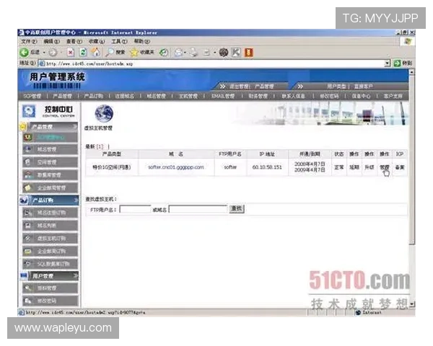Screen dimensions: 433x346
Task: Click the IE page icon in the address bar
Action: (43, 63)
